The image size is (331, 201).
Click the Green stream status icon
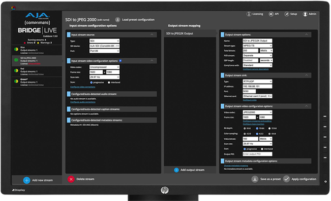[x=16, y=81]
